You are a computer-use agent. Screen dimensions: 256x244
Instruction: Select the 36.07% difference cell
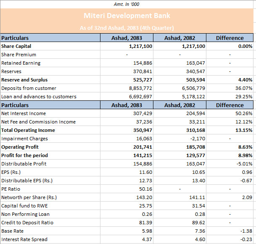(x=230, y=88)
